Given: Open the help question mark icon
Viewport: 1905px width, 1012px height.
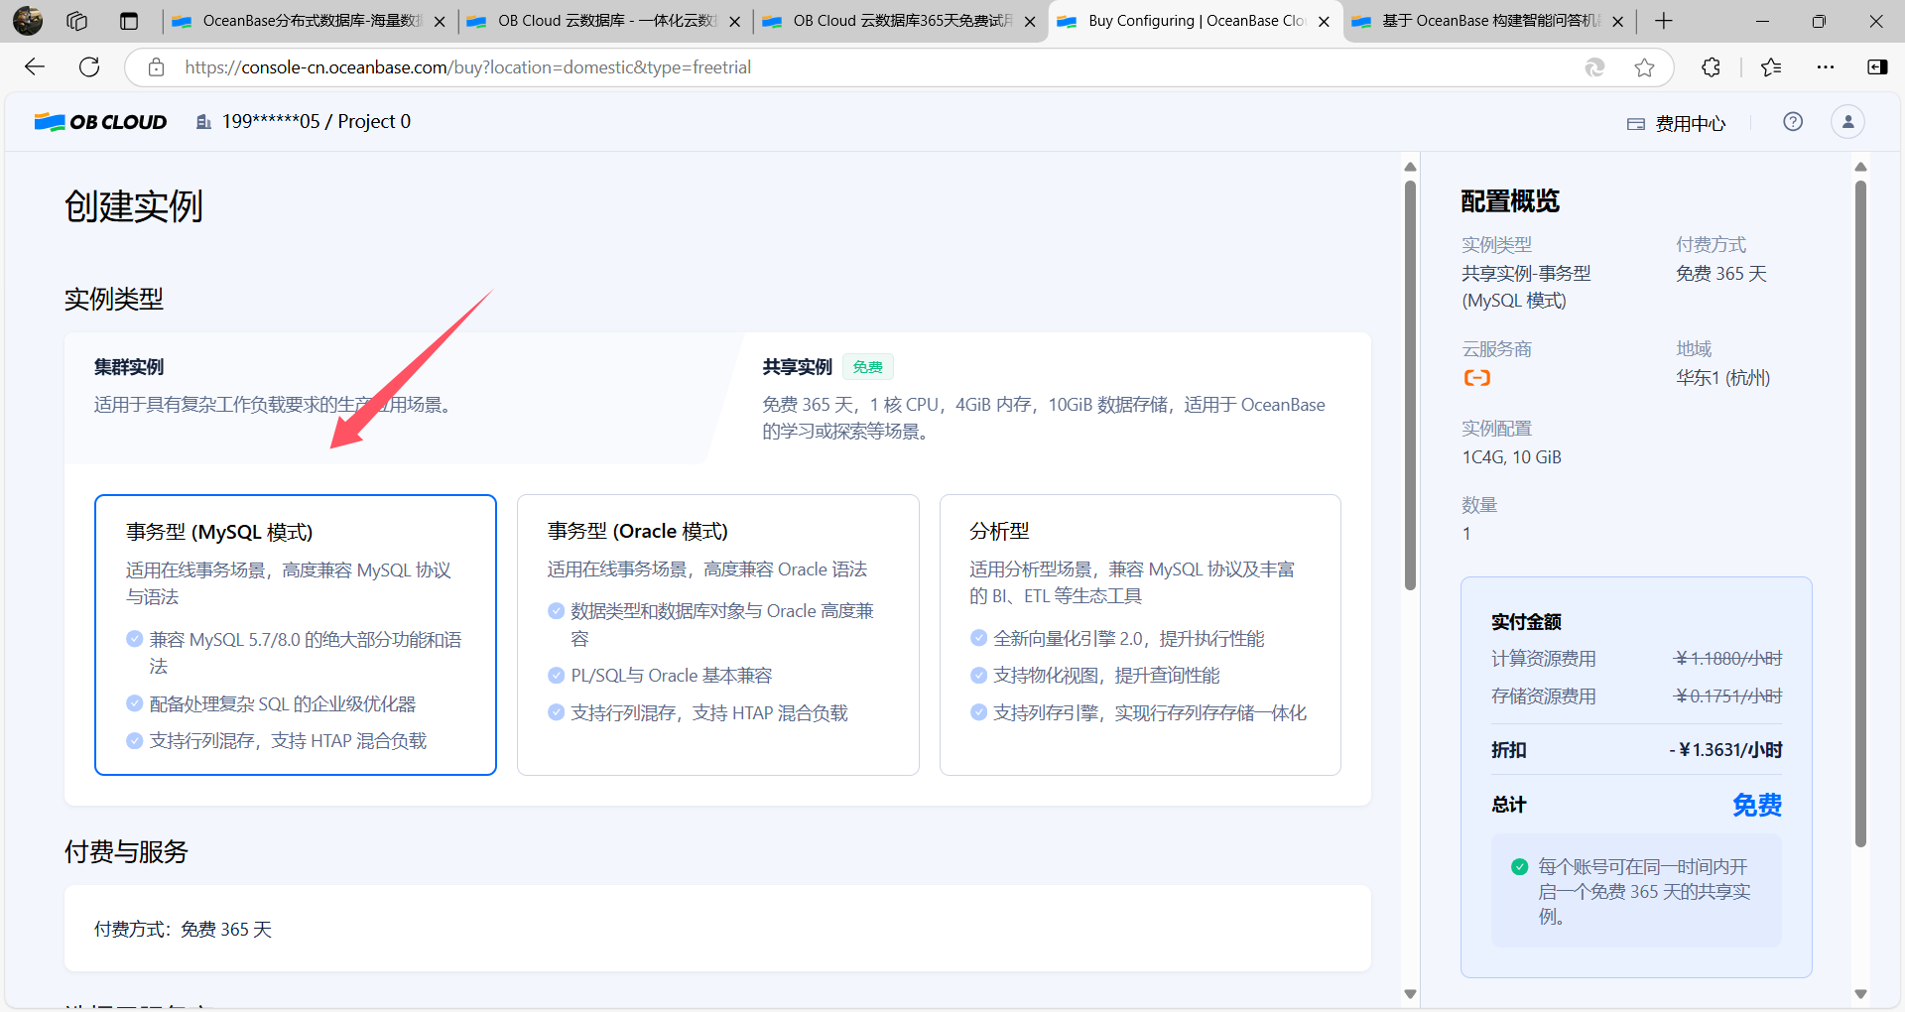Looking at the screenshot, I should pos(1793,122).
